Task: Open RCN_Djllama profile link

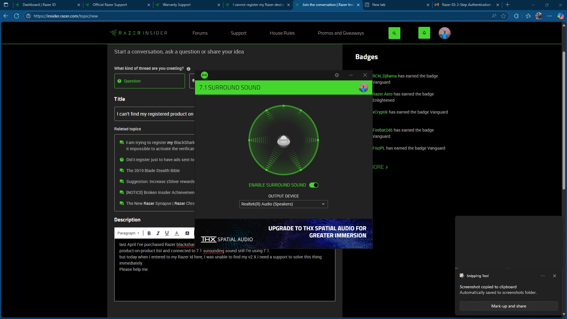Action: pyautogui.click(x=384, y=76)
